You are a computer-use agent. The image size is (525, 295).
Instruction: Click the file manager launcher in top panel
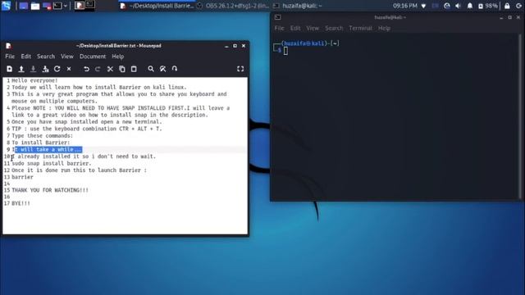[x=35, y=6]
